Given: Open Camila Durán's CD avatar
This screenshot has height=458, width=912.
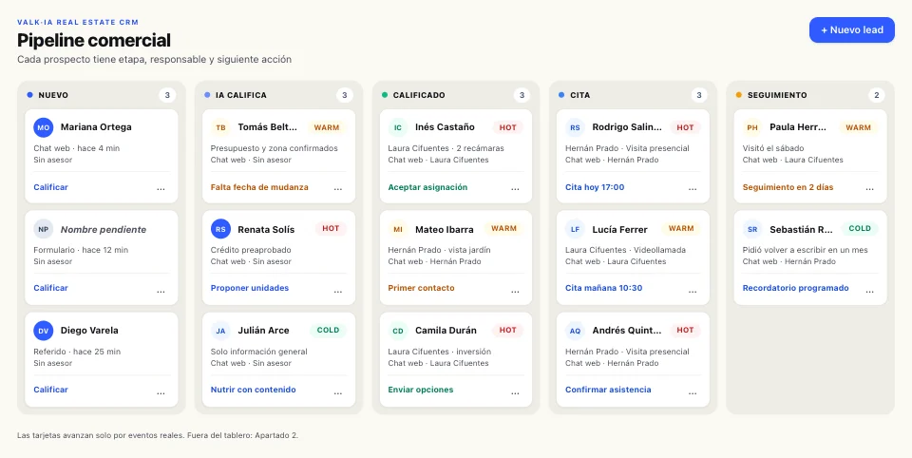Looking at the screenshot, I should 398,331.
